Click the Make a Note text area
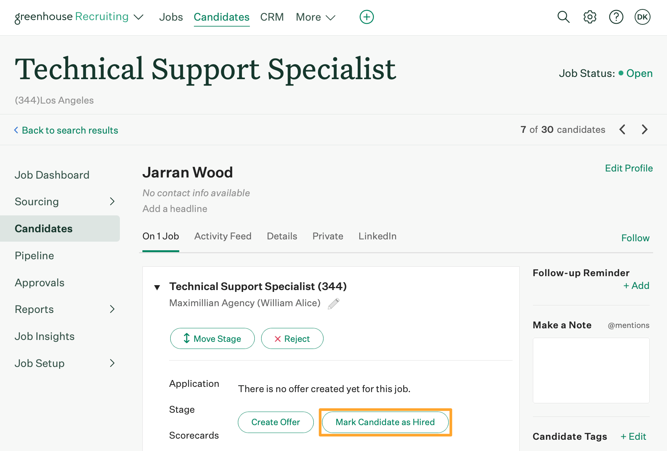Screen dimensions: 667x451 tap(591, 370)
